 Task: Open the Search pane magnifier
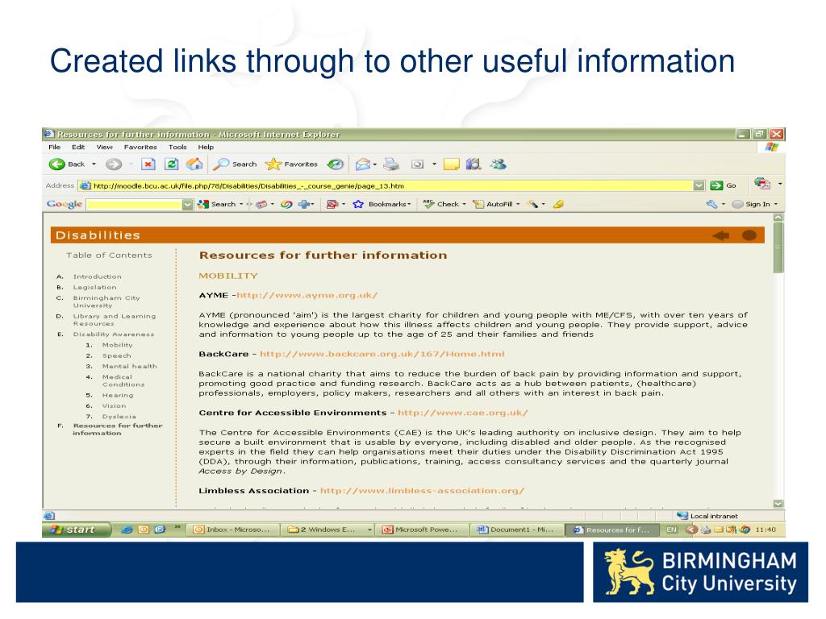[x=235, y=164]
